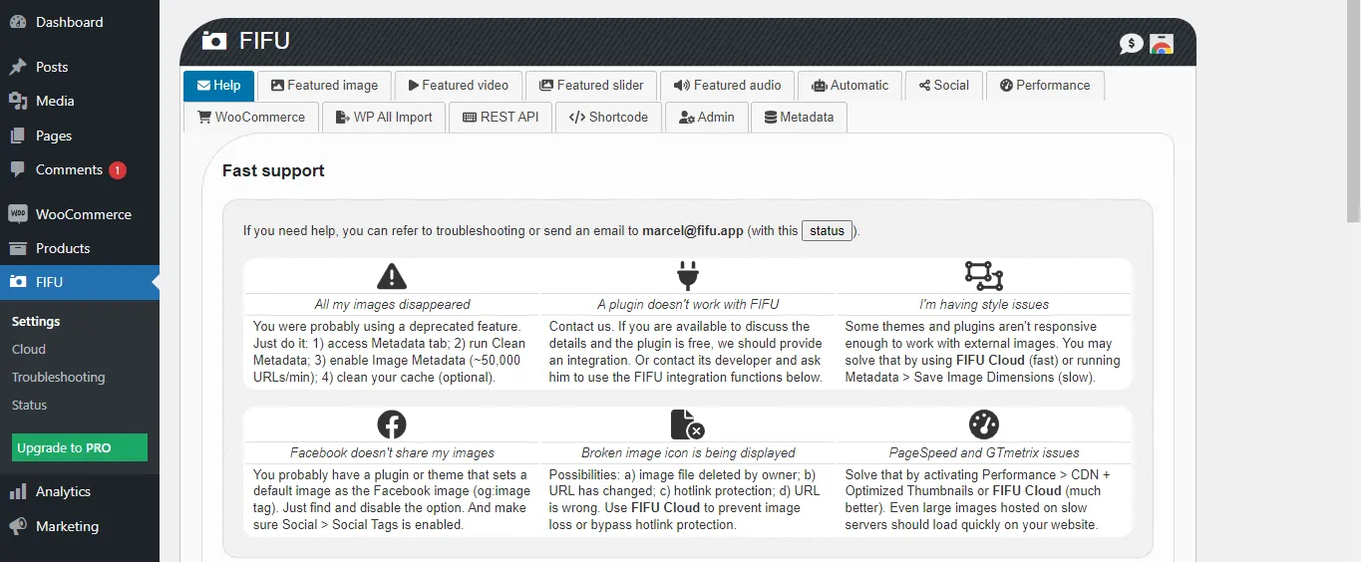Click the 'PageSpeed and GTmetrix issues' heading
Viewport: 1361px width, 562px height.
tap(984, 453)
